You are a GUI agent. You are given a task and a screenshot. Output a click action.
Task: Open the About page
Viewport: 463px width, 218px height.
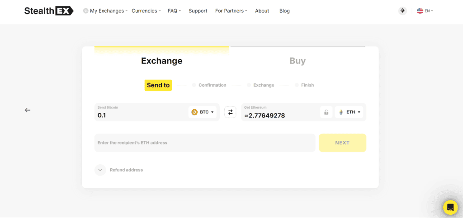262,11
